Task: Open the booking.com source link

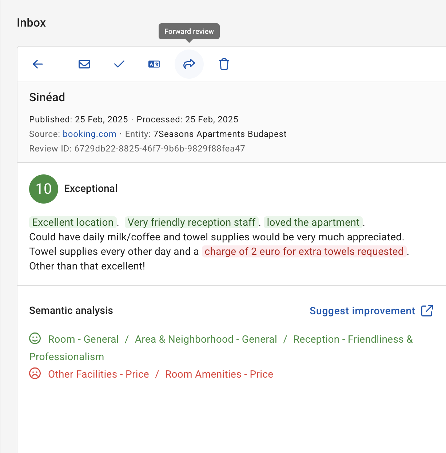Action: (89, 134)
